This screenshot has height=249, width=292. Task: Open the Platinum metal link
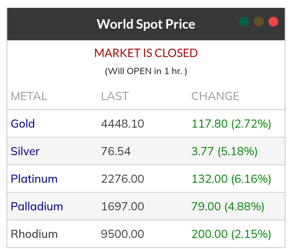point(34,179)
